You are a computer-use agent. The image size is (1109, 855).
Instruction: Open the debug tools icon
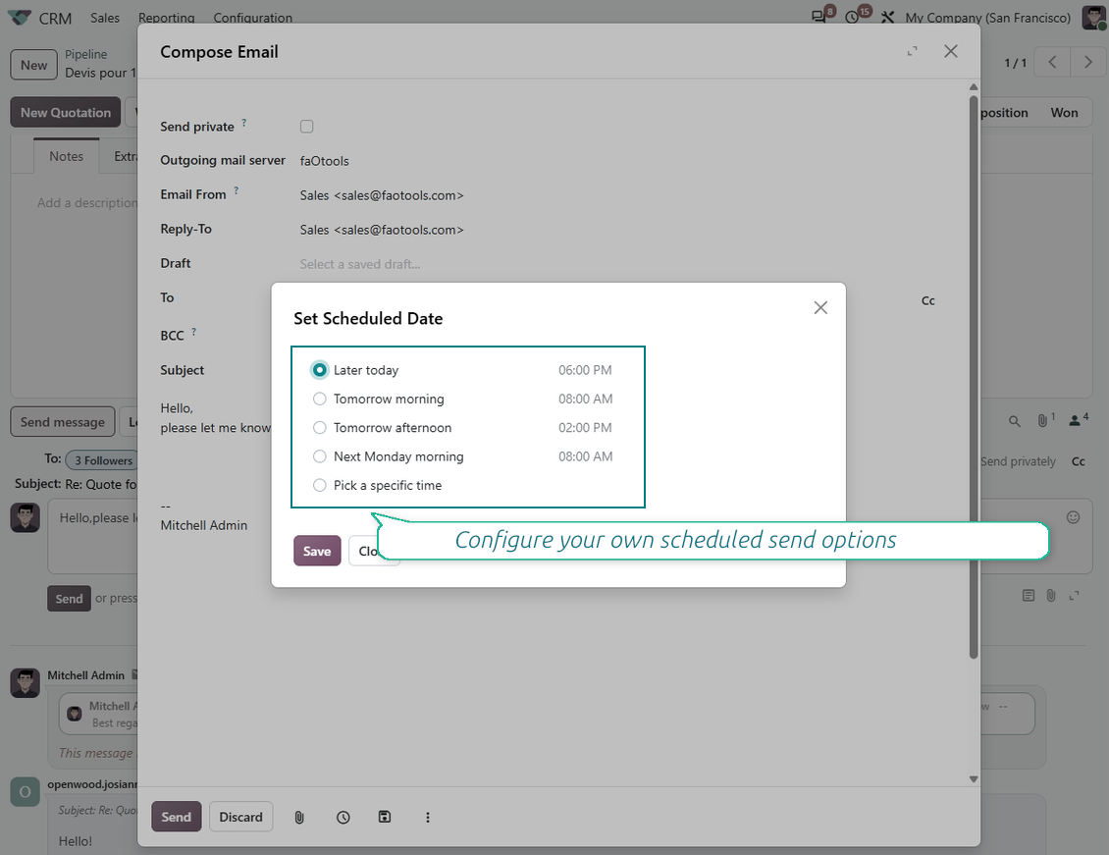pyautogui.click(x=887, y=17)
